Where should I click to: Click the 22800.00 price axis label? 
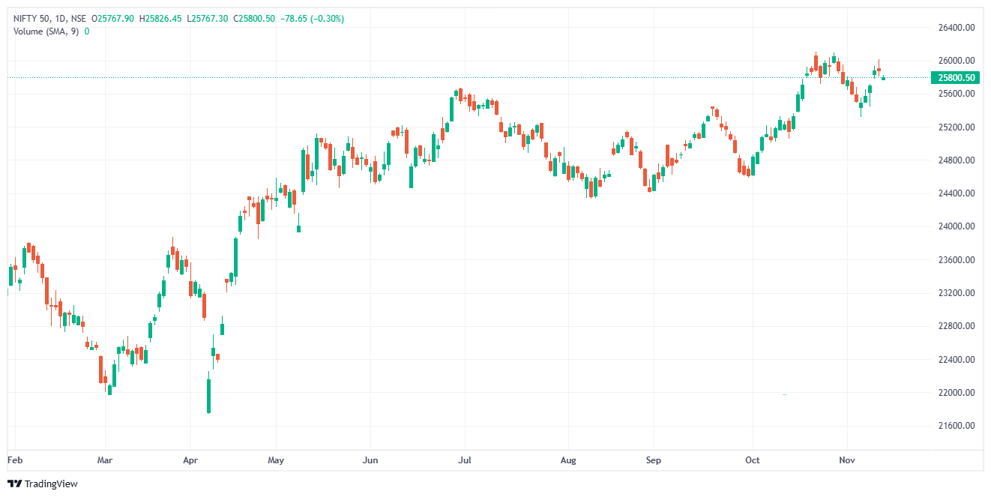coord(955,326)
